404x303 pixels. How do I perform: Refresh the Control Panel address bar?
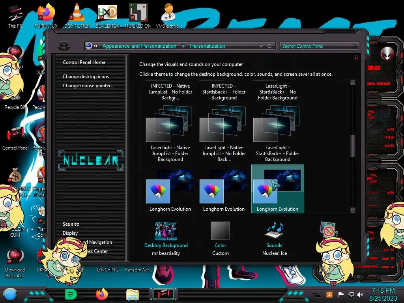click(x=269, y=46)
